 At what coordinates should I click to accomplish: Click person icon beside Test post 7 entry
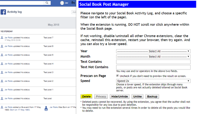(2, 37)
